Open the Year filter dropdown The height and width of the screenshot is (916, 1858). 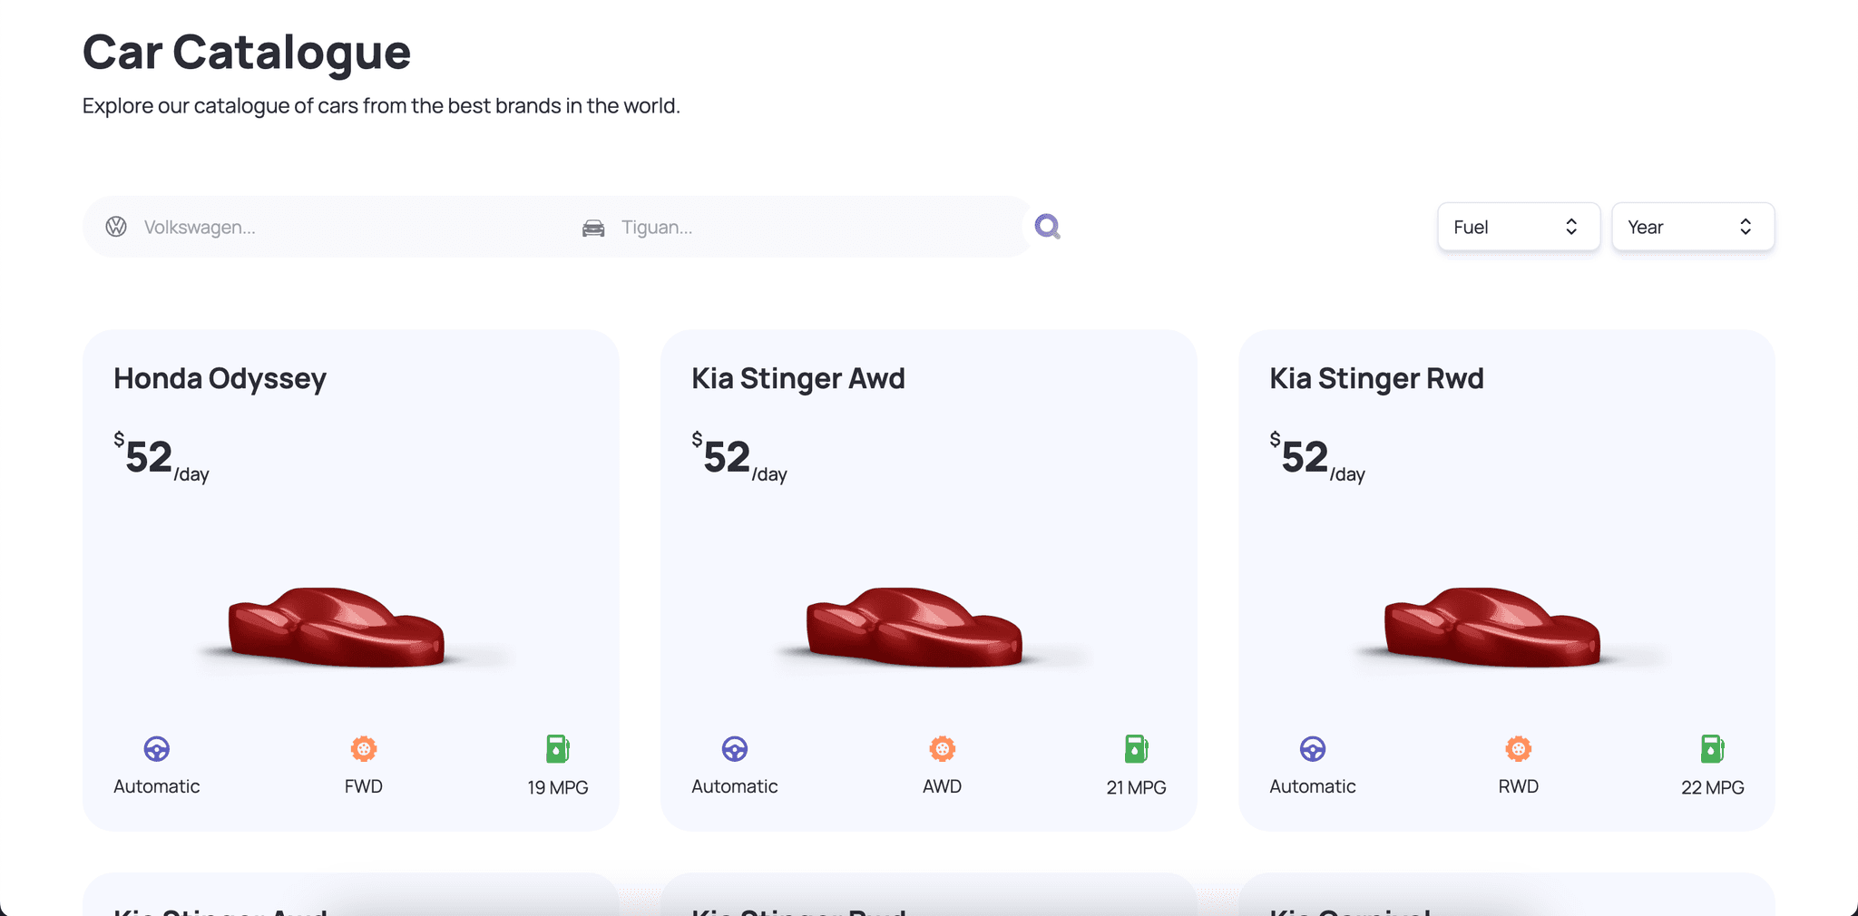(1693, 227)
